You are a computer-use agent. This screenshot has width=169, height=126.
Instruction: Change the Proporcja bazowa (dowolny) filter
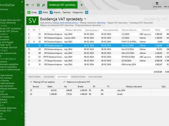coord(96,25)
